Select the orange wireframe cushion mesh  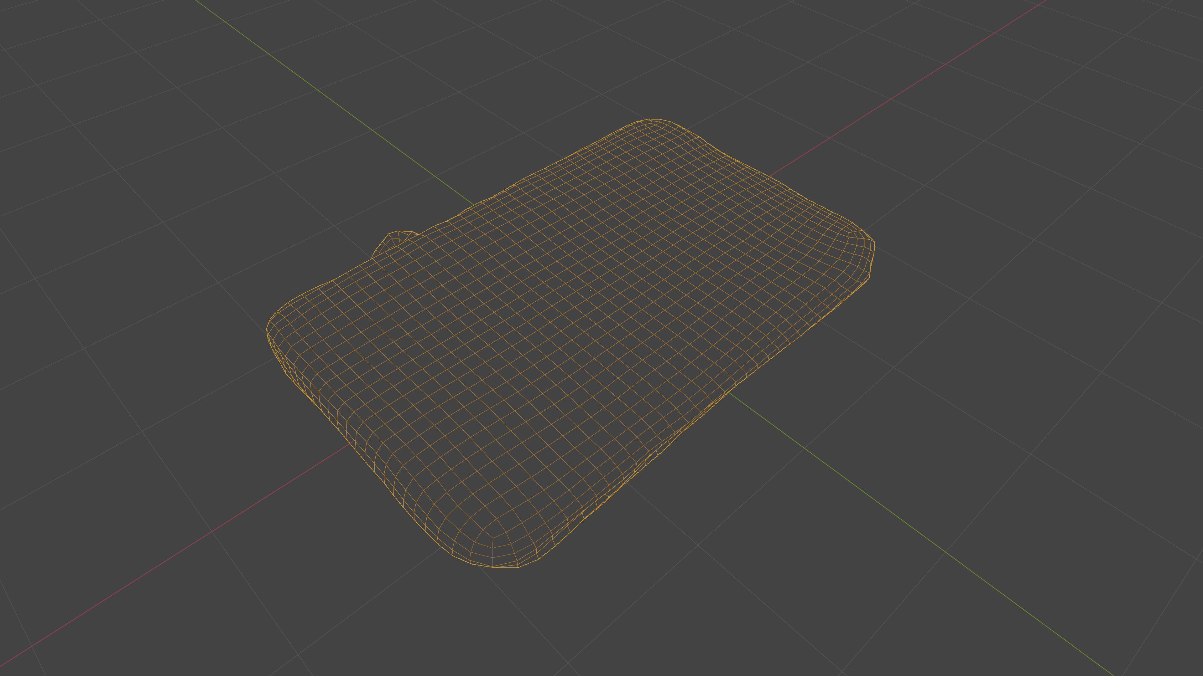(x=570, y=343)
